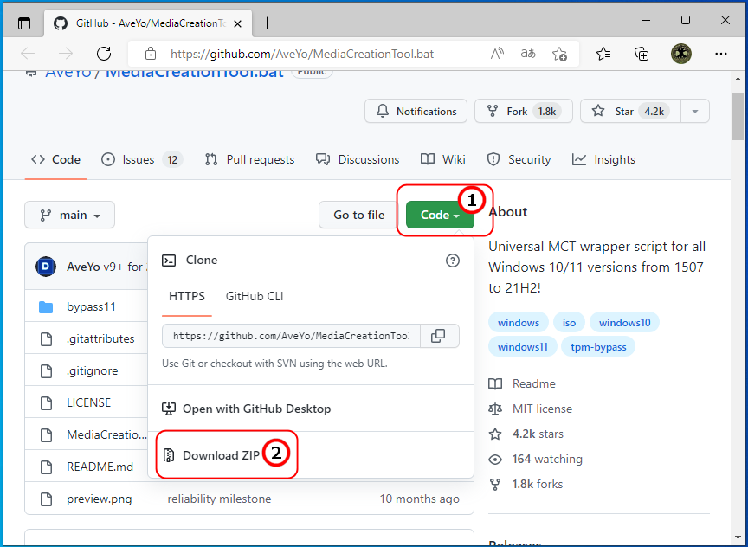748x547 pixels.
Task: Click the site lock icon in address bar
Action: click(151, 54)
